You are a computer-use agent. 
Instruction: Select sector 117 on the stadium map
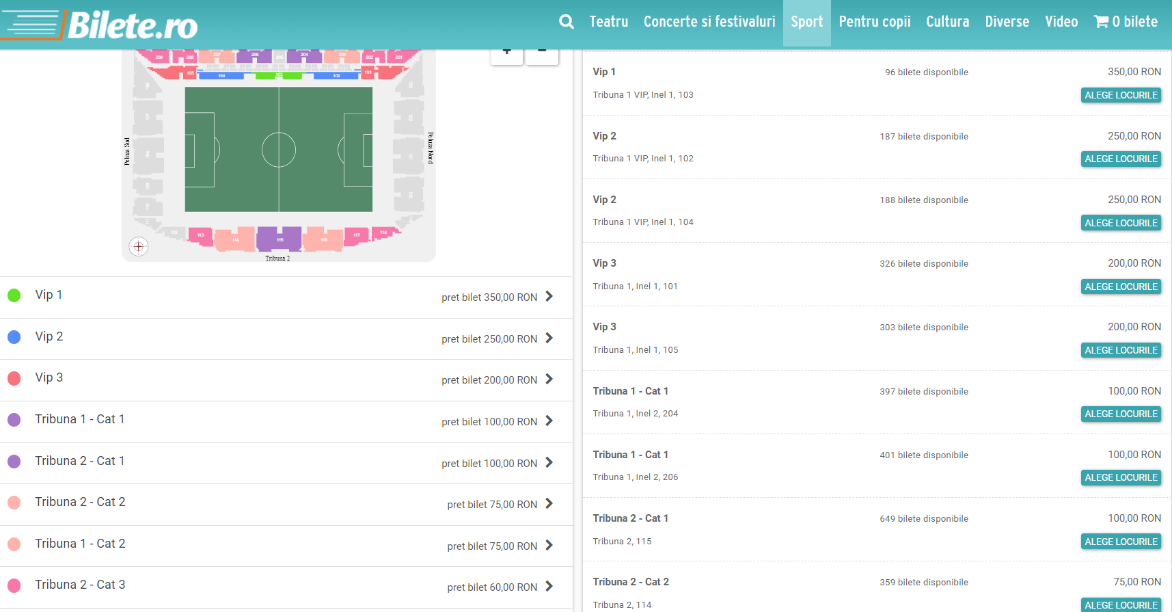coord(357,235)
